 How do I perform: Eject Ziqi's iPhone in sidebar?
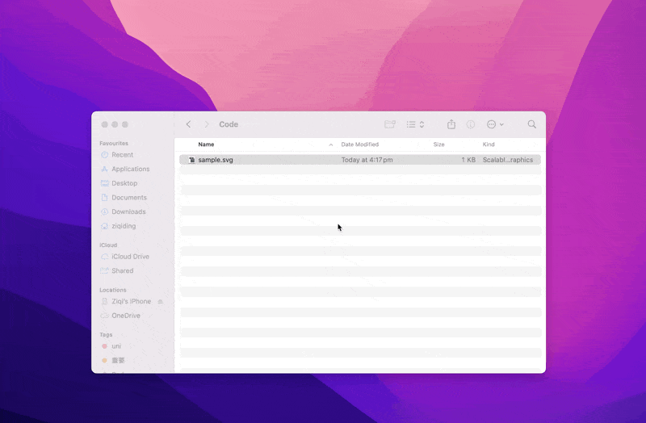tap(160, 301)
